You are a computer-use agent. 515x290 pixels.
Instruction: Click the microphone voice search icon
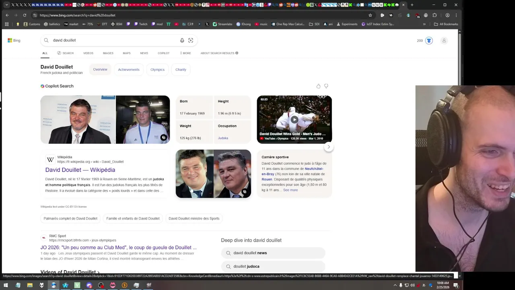pyautogui.click(x=182, y=40)
